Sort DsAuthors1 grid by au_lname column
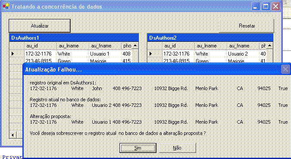Screen dimensions: 291x159 (x=73, y=46)
